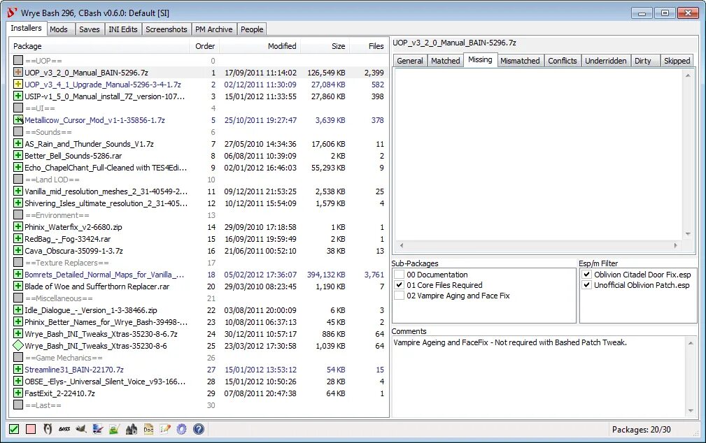The width and height of the screenshot is (706, 443).
Task: Select the Phinix_Waterfix_v2-6680.zip package
Action: tap(73, 227)
